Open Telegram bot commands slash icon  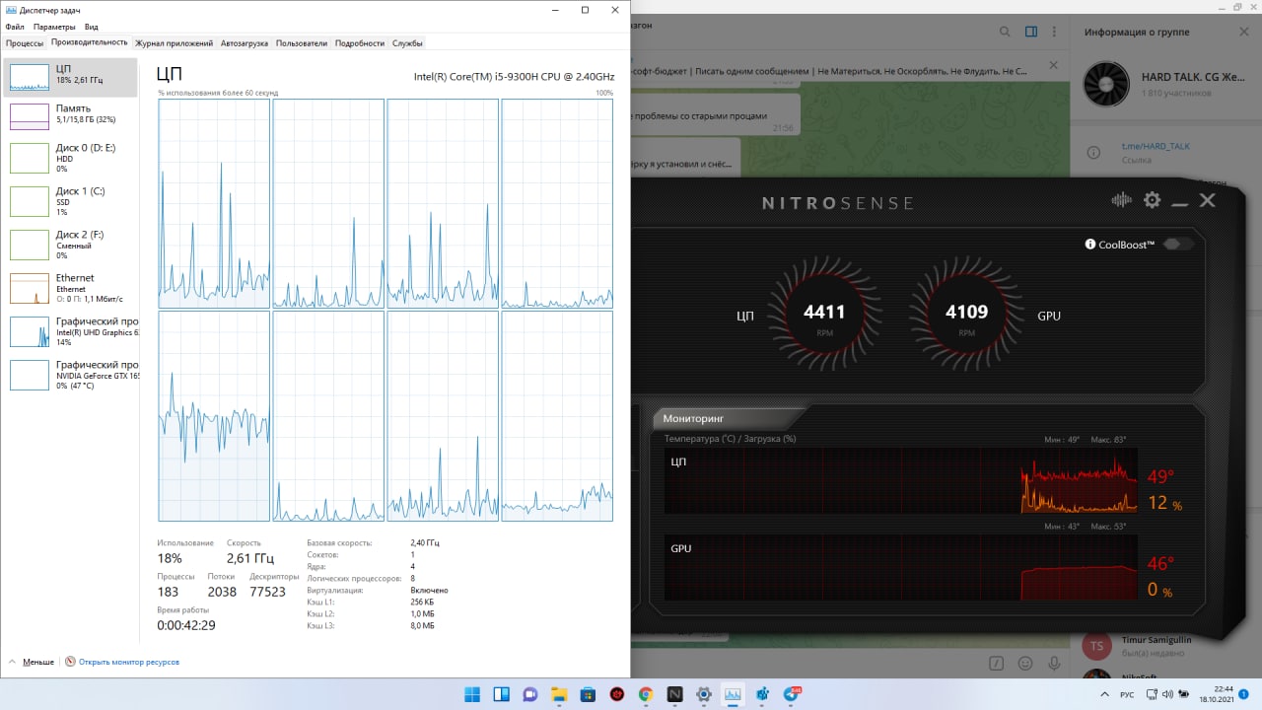997,664
